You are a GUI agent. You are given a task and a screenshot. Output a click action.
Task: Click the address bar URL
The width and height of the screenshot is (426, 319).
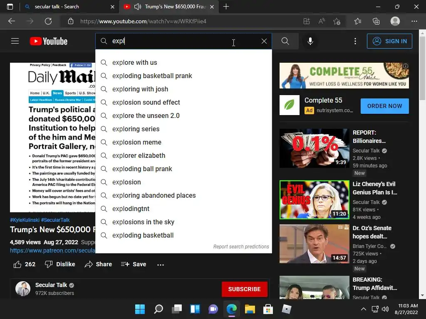(x=143, y=21)
